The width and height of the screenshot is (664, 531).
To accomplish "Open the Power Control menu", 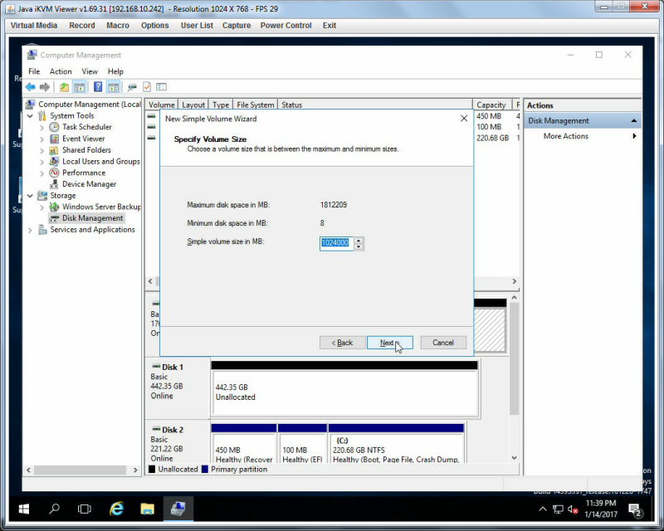I will [x=286, y=26].
